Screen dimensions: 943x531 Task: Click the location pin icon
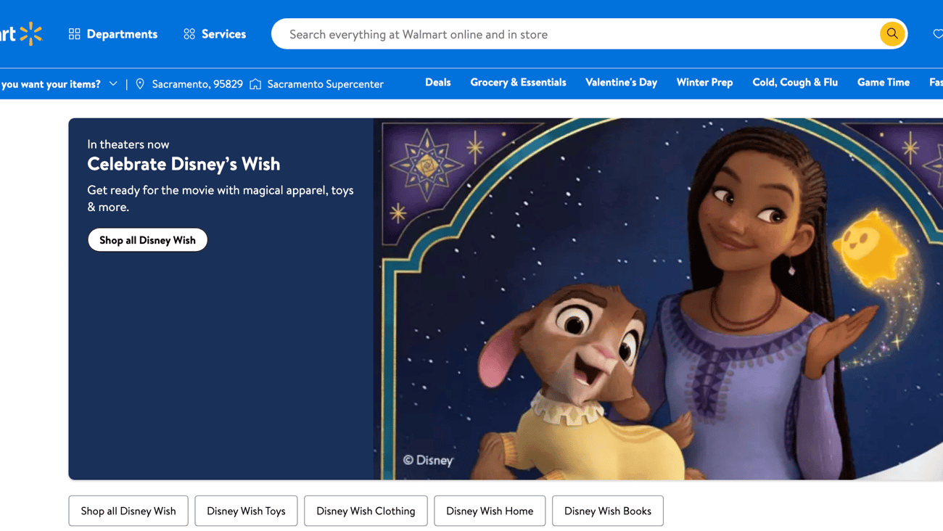pos(140,84)
